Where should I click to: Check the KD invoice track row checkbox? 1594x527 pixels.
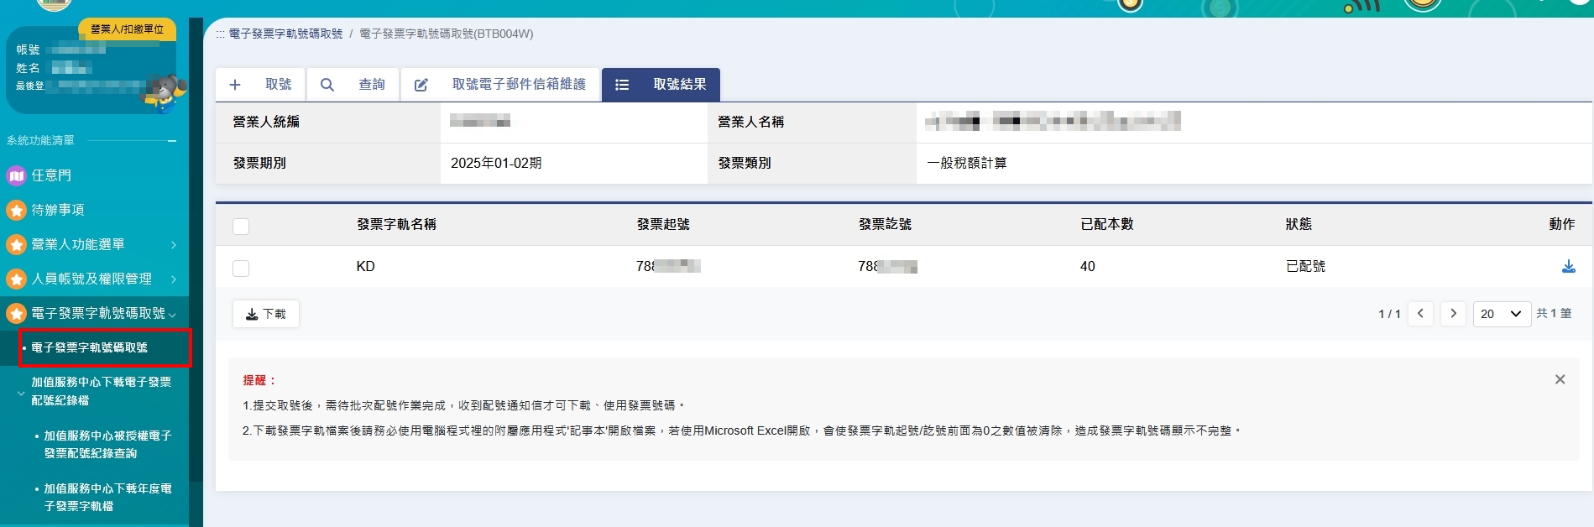click(x=241, y=268)
